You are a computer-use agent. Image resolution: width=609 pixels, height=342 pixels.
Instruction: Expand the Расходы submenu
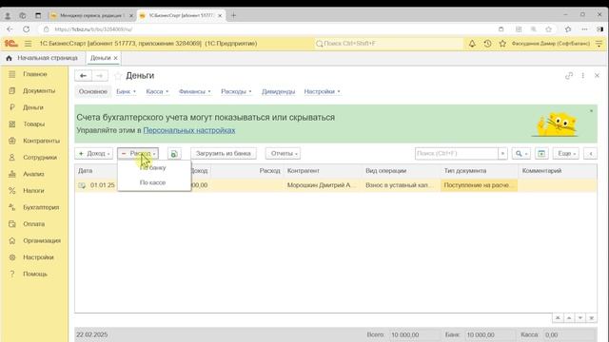click(236, 91)
